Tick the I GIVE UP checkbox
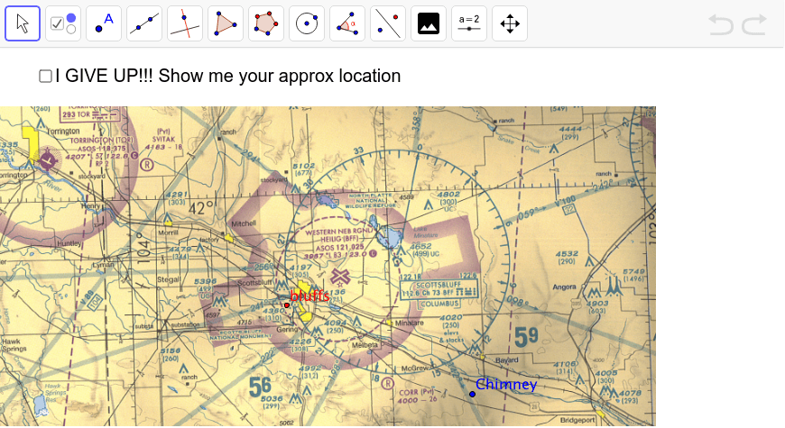This screenshot has width=785, height=428. 45,76
